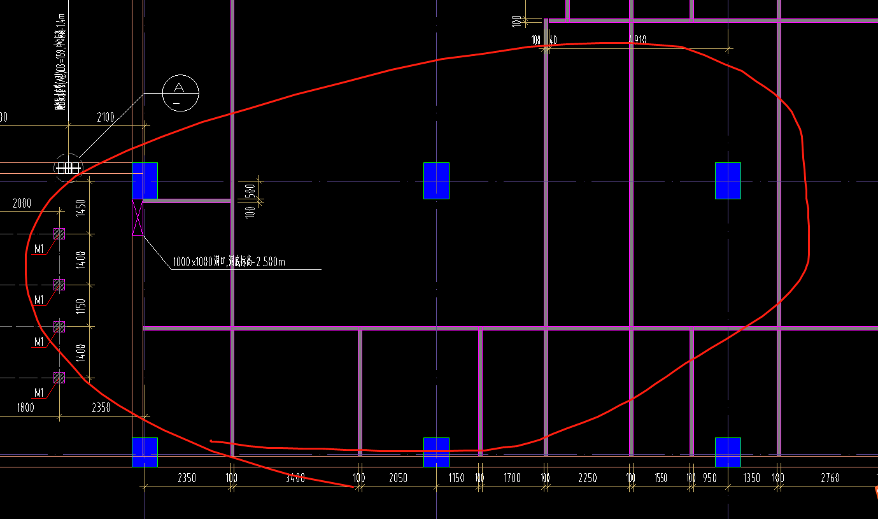Image resolution: width=878 pixels, height=519 pixels.
Task: Select the 500 vertical dimension near wall
Action: pyautogui.click(x=250, y=190)
